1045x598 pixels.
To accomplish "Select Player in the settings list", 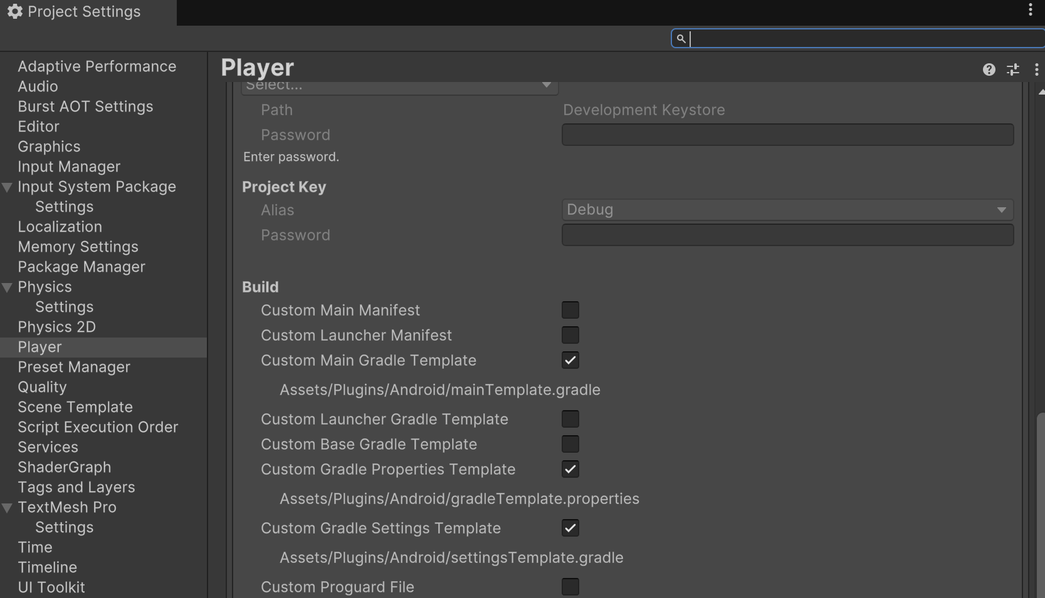I will pyautogui.click(x=103, y=347).
